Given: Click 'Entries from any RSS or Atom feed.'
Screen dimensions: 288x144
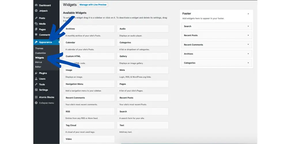Looking at the screenshot, I should (x=82, y=118).
